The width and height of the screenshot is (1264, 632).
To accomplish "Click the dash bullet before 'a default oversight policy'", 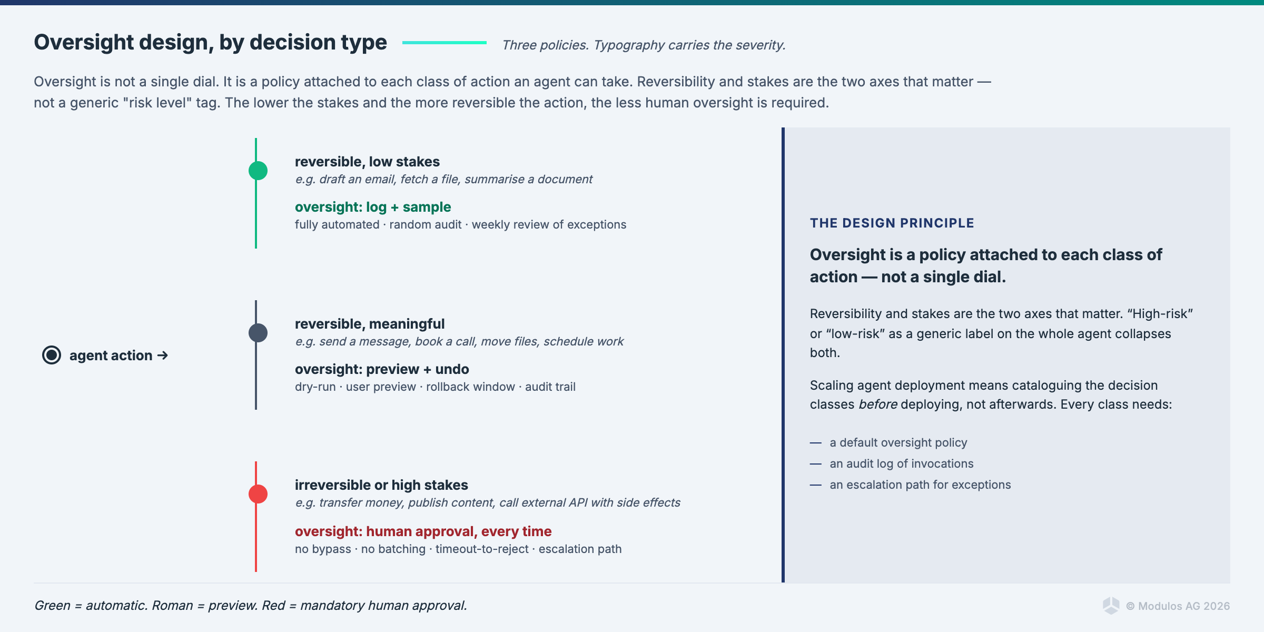I will click(815, 443).
